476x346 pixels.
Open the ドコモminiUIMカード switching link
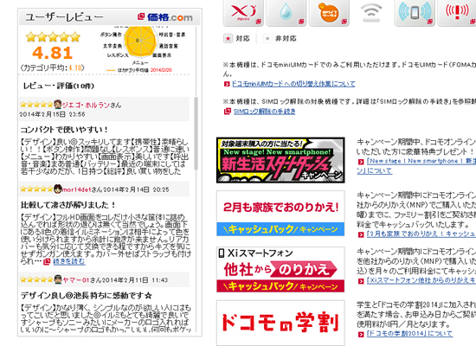point(293,84)
